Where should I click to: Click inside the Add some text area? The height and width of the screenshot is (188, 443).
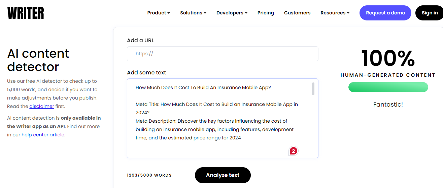(x=223, y=118)
